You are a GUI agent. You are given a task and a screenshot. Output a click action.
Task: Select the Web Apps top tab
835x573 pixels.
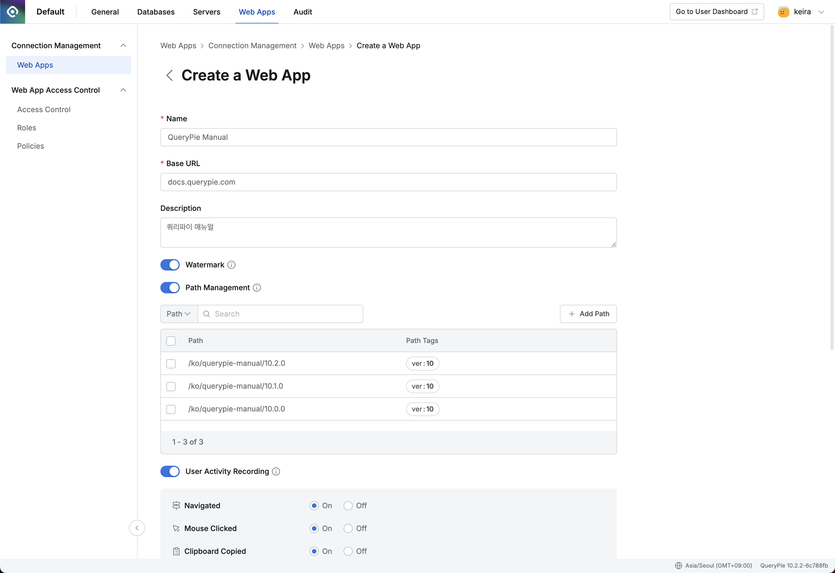pyautogui.click(x=257, y=12)
